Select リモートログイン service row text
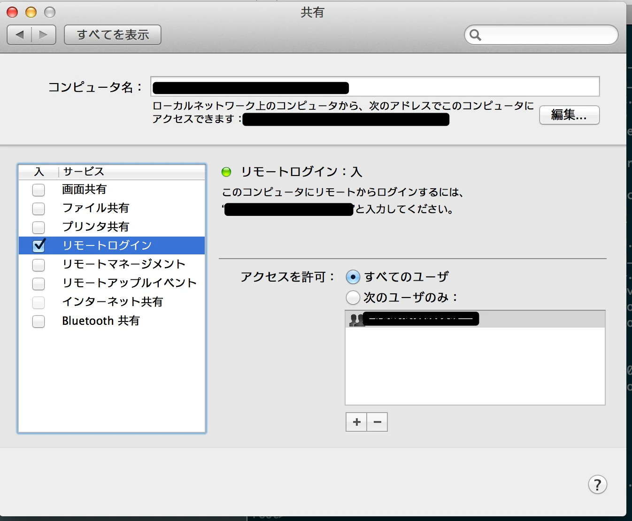 (107, 245)
